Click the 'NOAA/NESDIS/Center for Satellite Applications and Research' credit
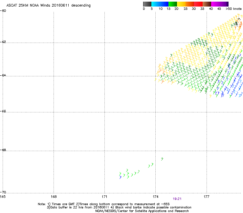Viewport: 243px width, 213px height. (142, 211)
